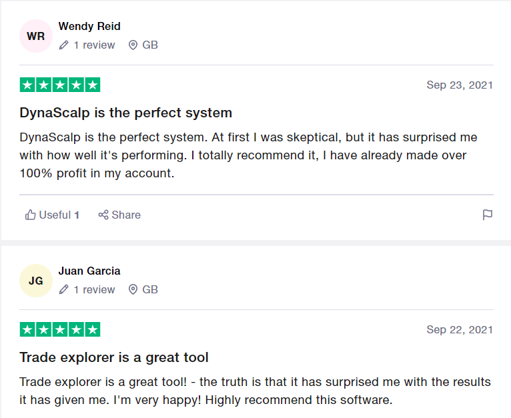Click the flag icon to report Wendy's review

click(487, 215)
